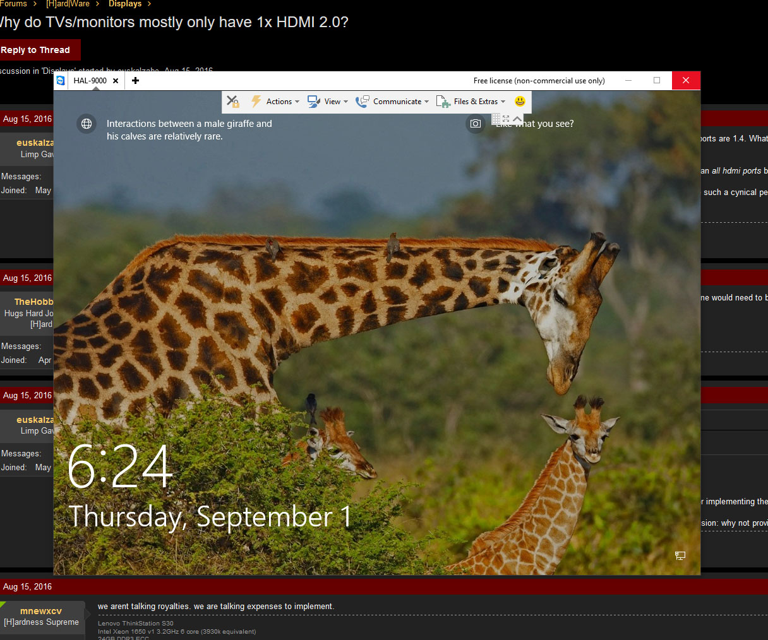Viewport: 768px width, 640px height.
Task: Click the phone and chat Communicate icon
Action: [x=363, y=101]
